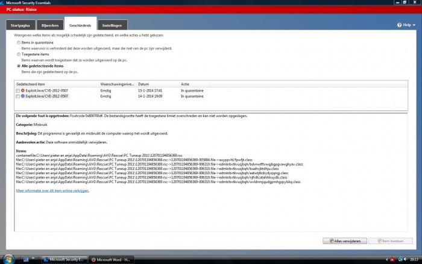The image size is (422, 264).
Task: Select 'Toegestane items' radio button
Action: coord(19,54)
